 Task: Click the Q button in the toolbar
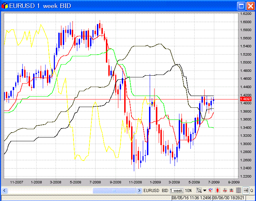[252, 191]
